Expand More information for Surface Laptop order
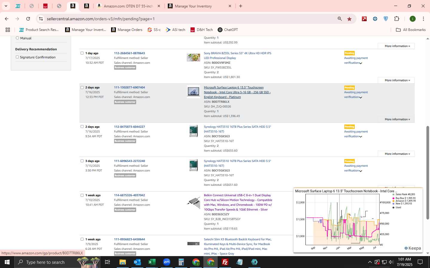This screenshot has width=430, height=268. tap(396, 119)
